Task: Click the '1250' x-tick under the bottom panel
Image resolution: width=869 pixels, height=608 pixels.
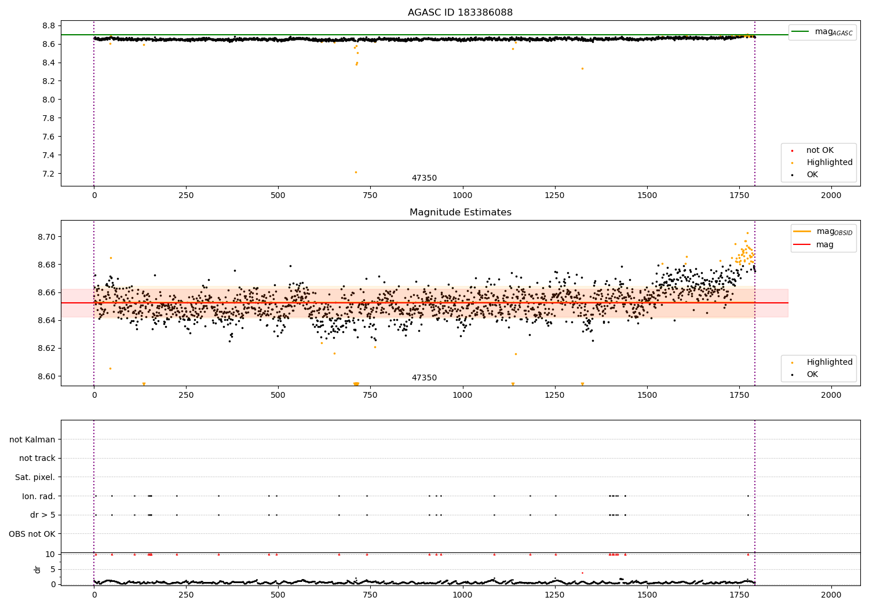Action: coord(554,595)
